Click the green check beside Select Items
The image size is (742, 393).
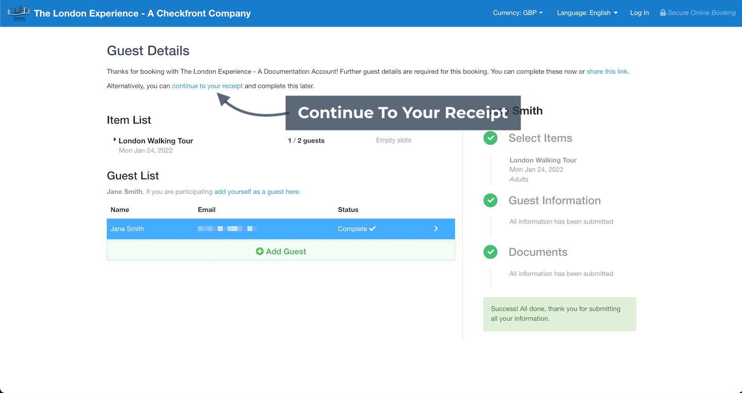[x=490, y=138]
